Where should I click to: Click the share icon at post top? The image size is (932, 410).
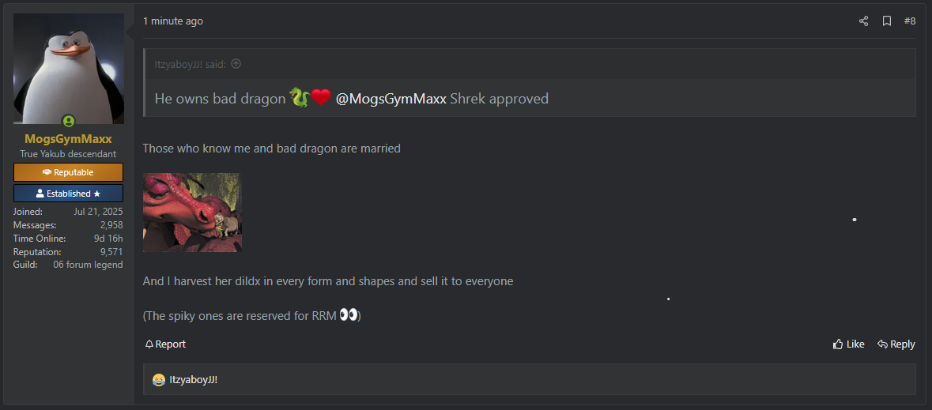863,21
